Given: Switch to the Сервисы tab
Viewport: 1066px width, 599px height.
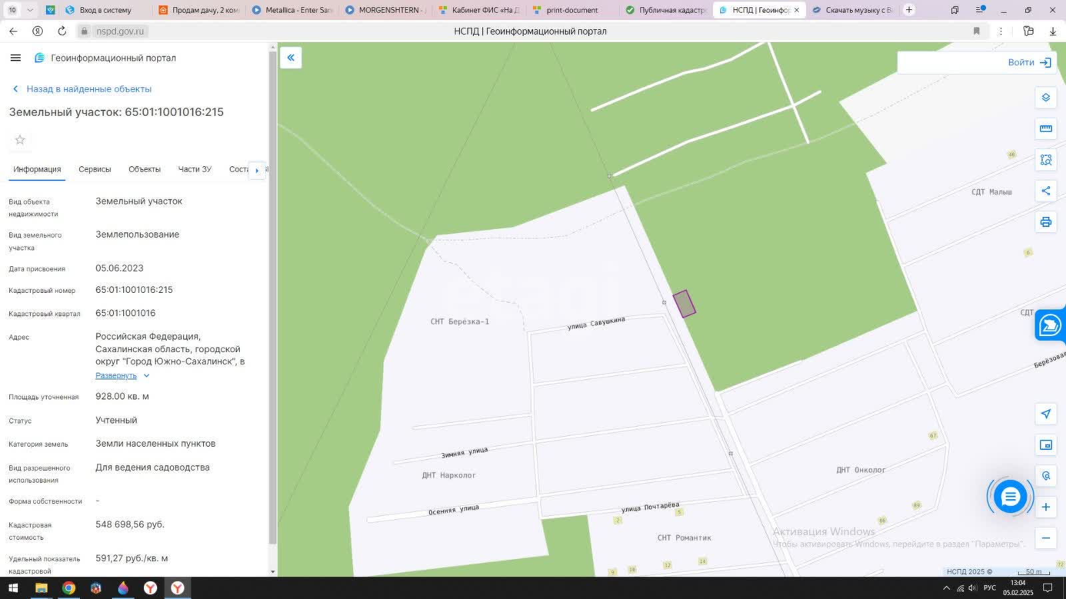Looking at the screenshot, I should click(x=95, y=169).
